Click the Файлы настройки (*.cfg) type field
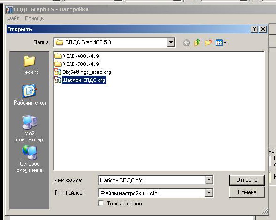The image size is (276, 220). [x=152, y=193]
